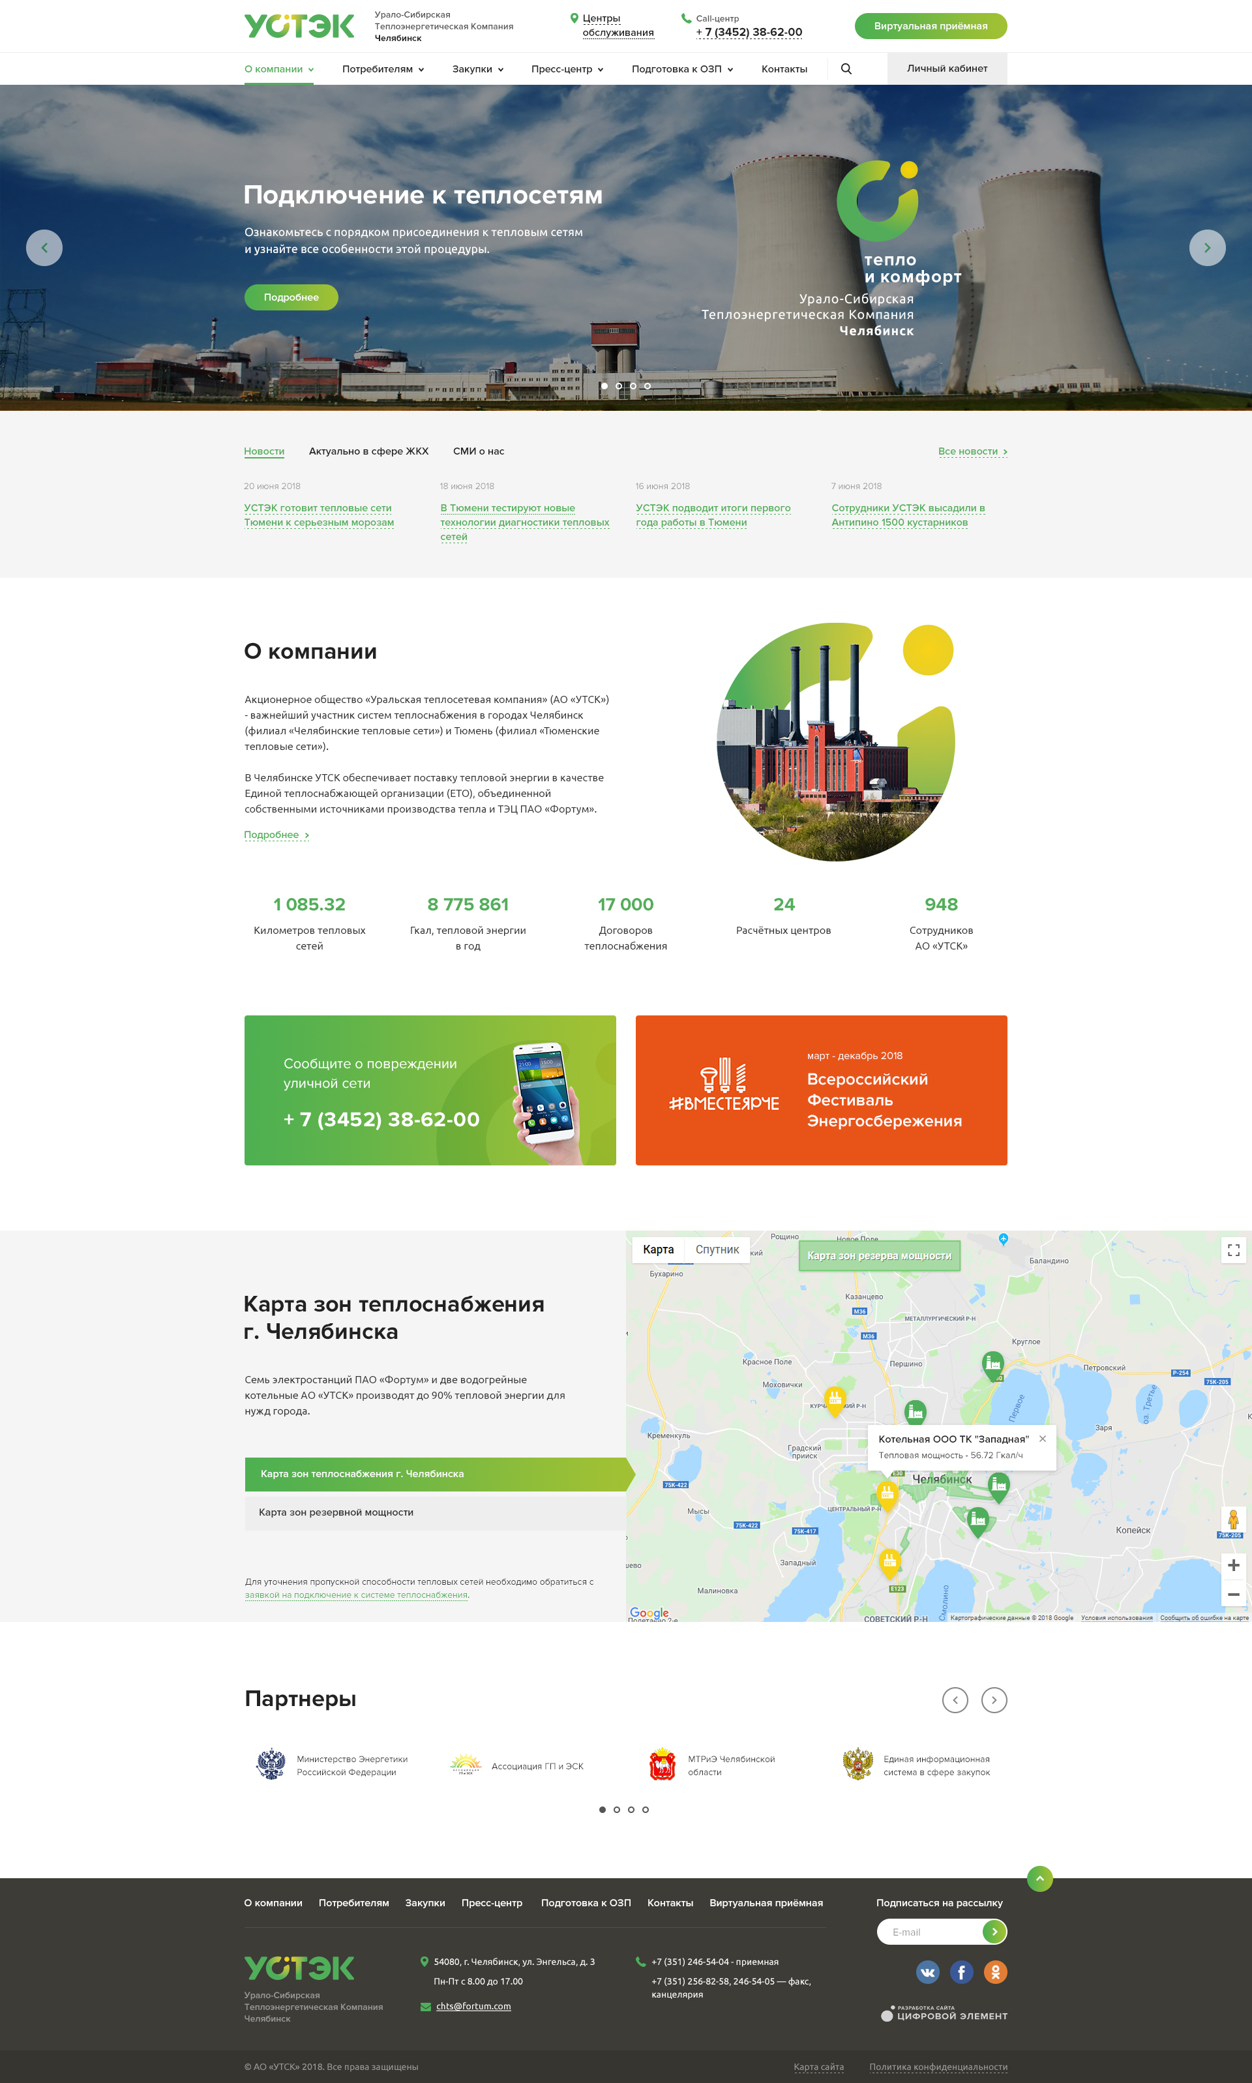
Task: Open the Odnoklassniki orange icon
Action: tap(996, 1971)
